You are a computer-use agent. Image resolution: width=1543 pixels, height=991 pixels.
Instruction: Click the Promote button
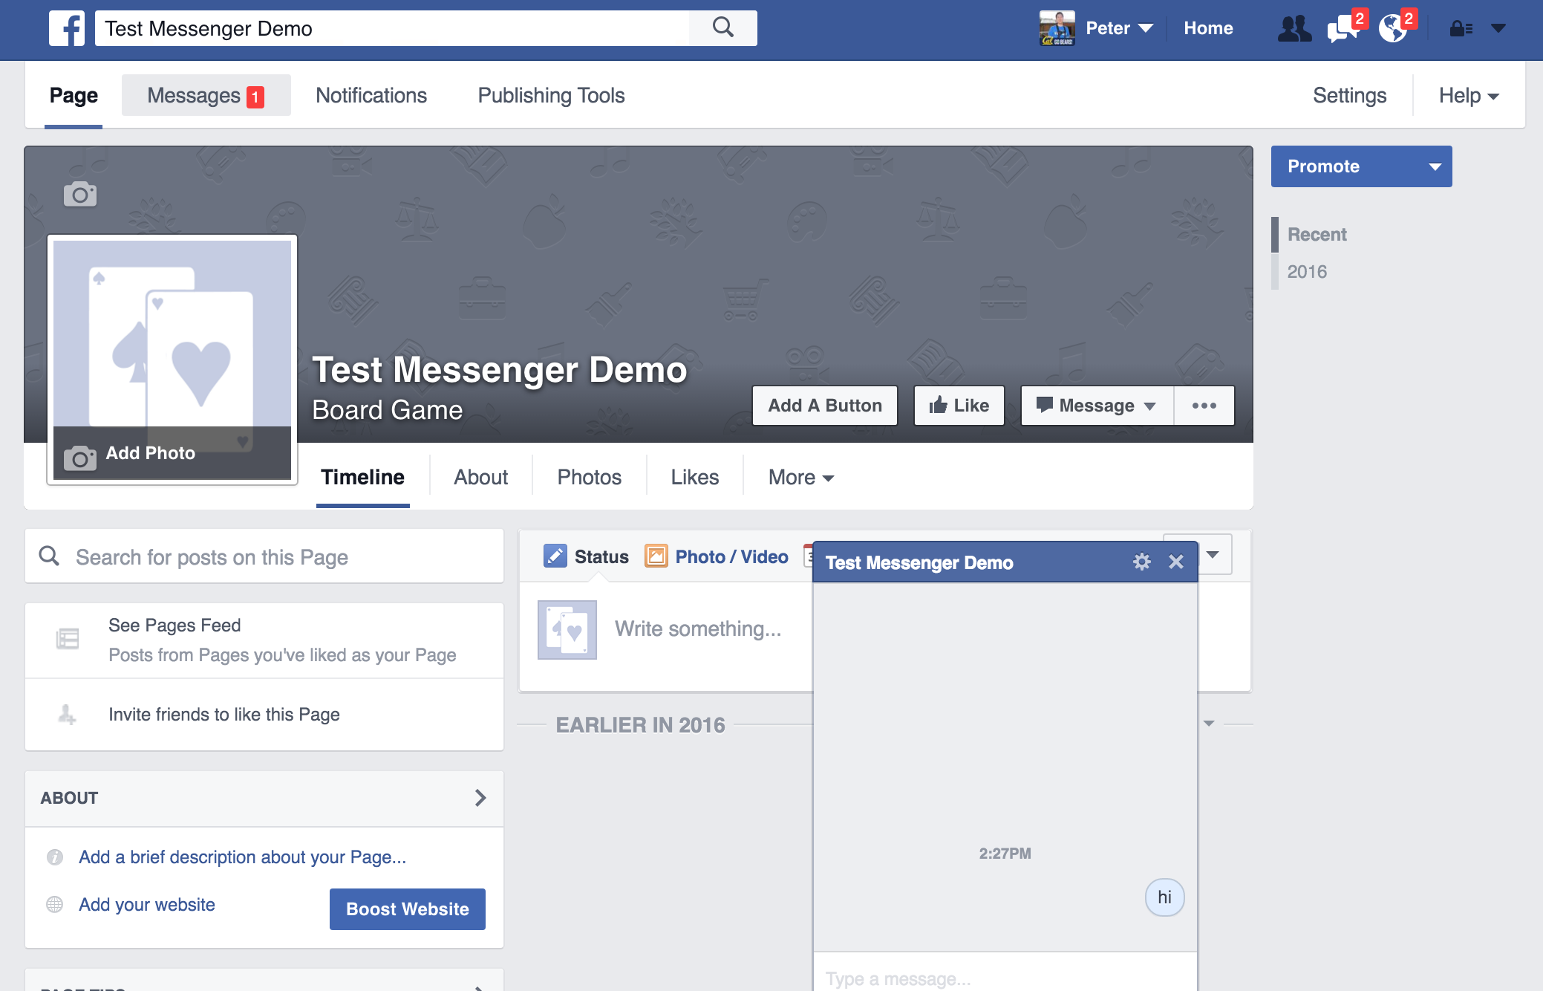(1345, 166)
